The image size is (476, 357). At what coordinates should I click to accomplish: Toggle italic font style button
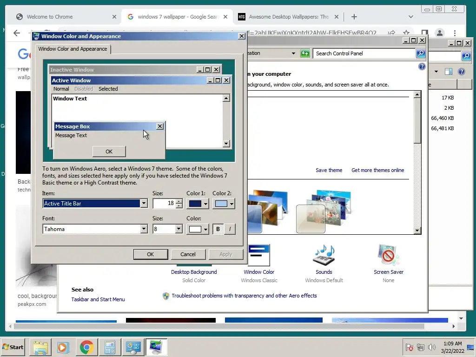230,229
